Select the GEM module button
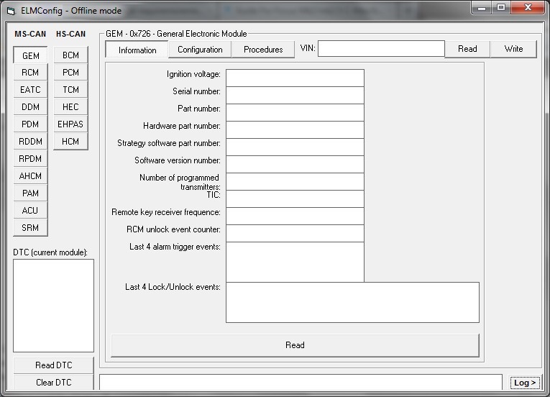550x397 pixels. pyautogui.click(x=30, y=55)
